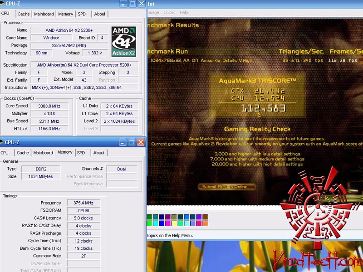The width and height of the screenshot is (363, 272).
Task: Click the active Memory tab in the lower CPU-Z window
Action: [x=65, y=152]
